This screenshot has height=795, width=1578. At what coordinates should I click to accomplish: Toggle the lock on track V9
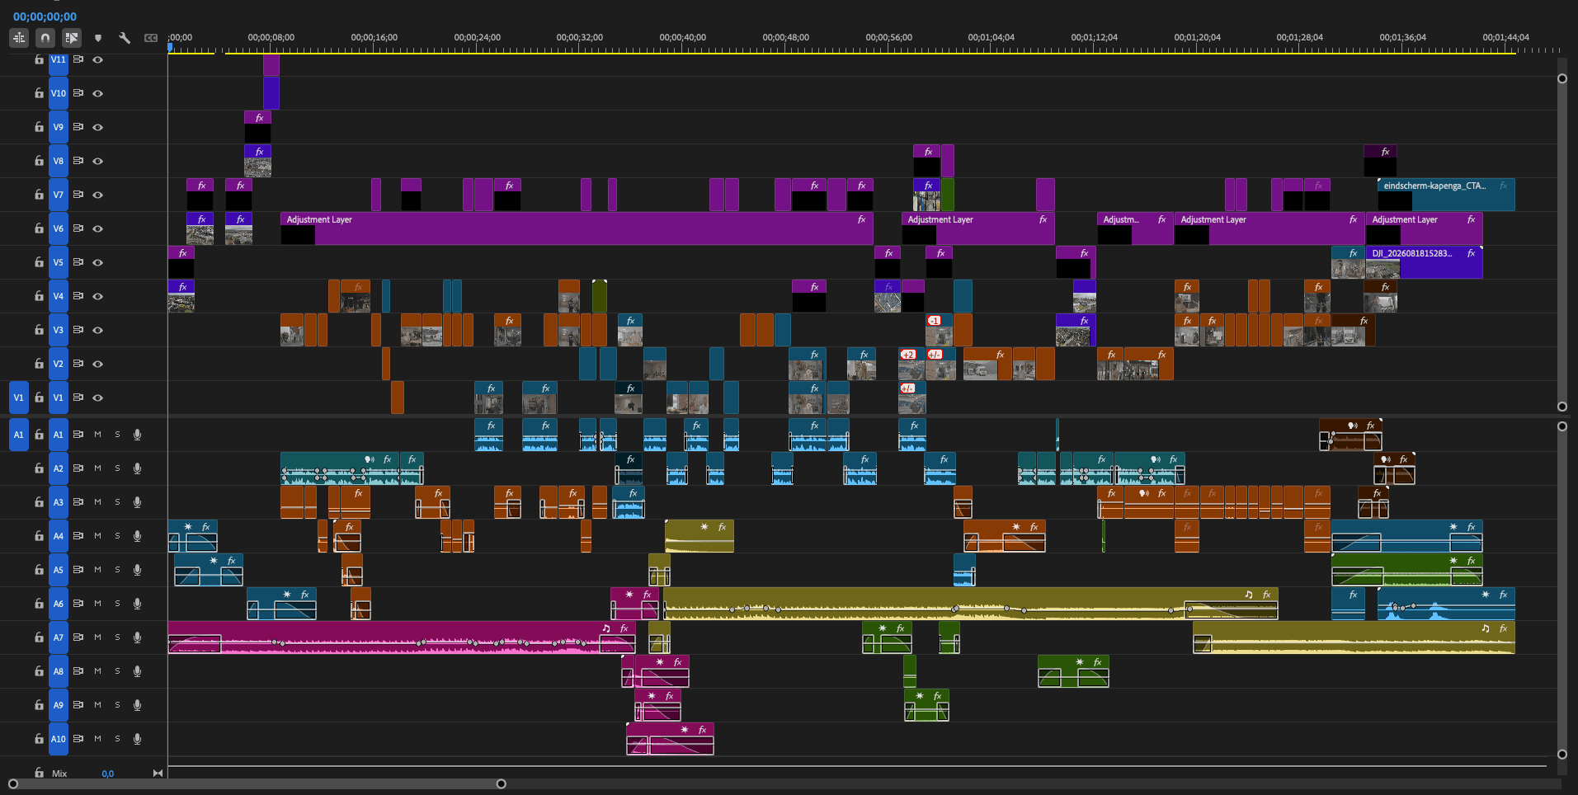point(39,127)
